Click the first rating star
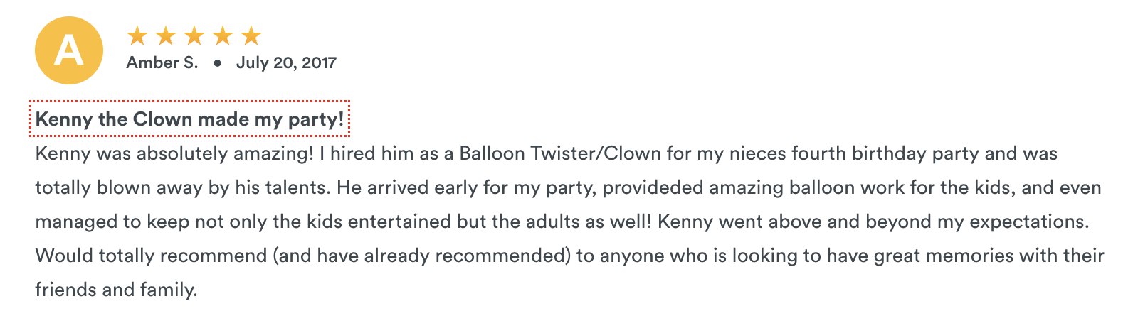The width and height of the screenshot is (1133, 328). (x=137, y=35)
